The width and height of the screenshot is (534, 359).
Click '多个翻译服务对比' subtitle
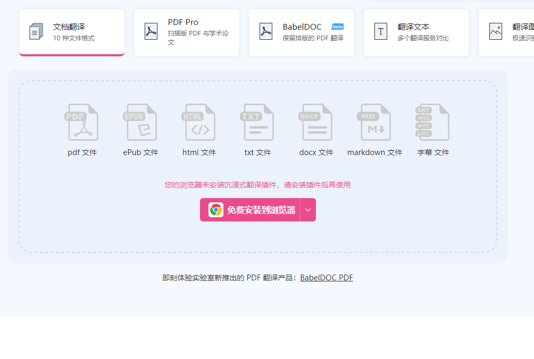[423, 38]
